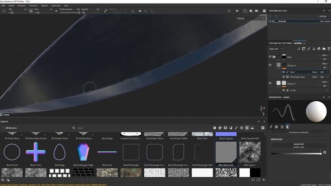Open the Python menu

(x=44, y=6)
